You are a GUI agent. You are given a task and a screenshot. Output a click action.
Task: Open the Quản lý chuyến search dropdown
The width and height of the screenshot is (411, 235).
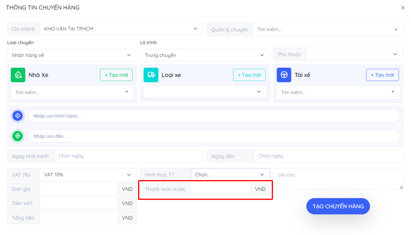(x=327, y=29)
